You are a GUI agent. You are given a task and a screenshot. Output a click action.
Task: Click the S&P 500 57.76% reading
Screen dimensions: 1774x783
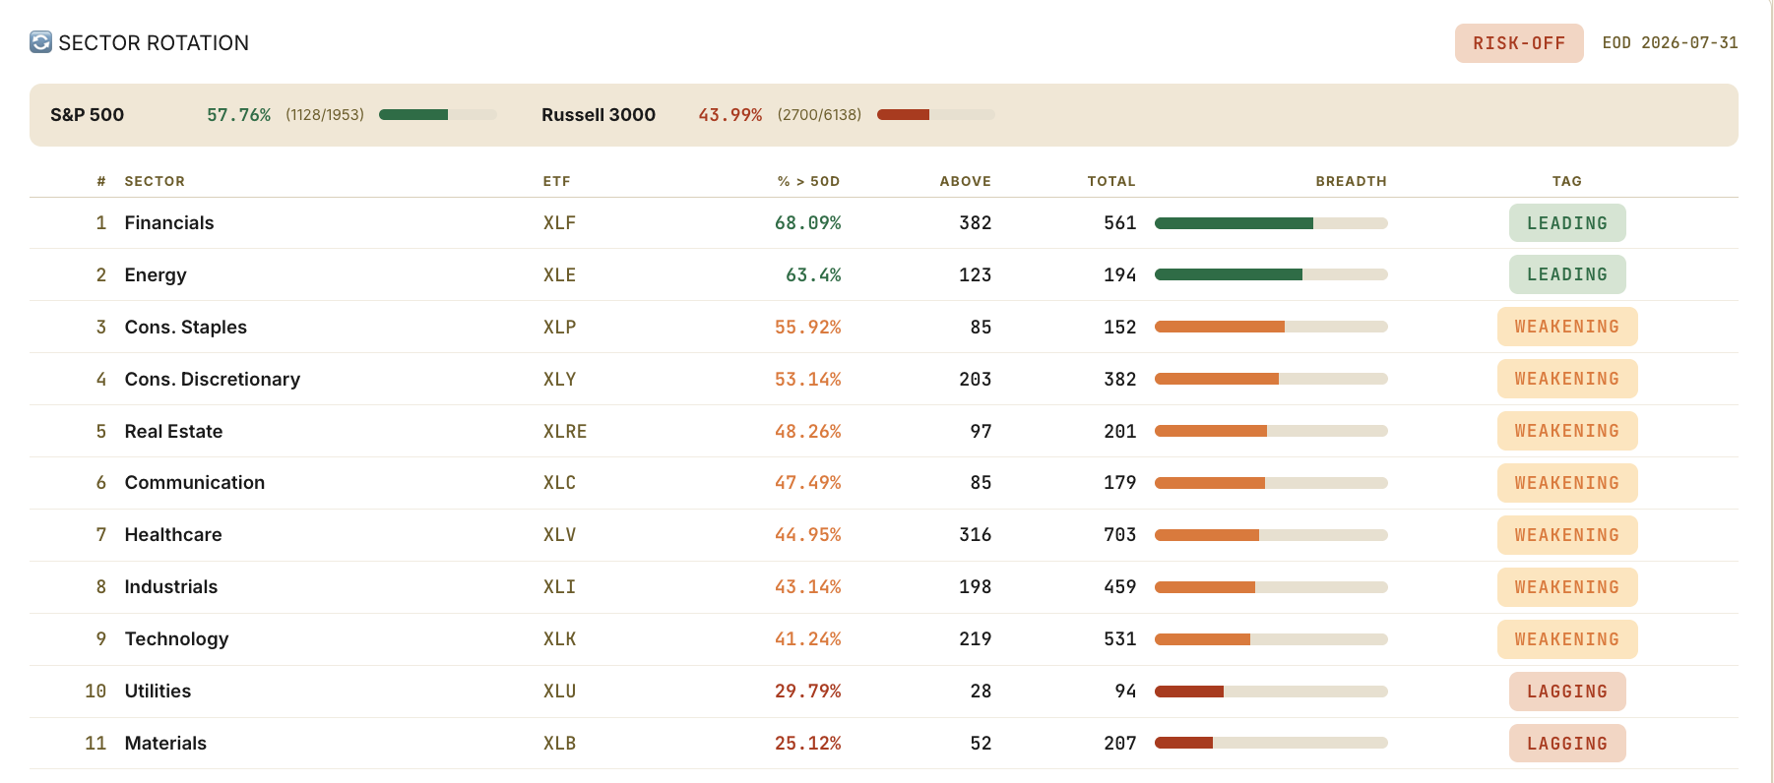point(238,115)
